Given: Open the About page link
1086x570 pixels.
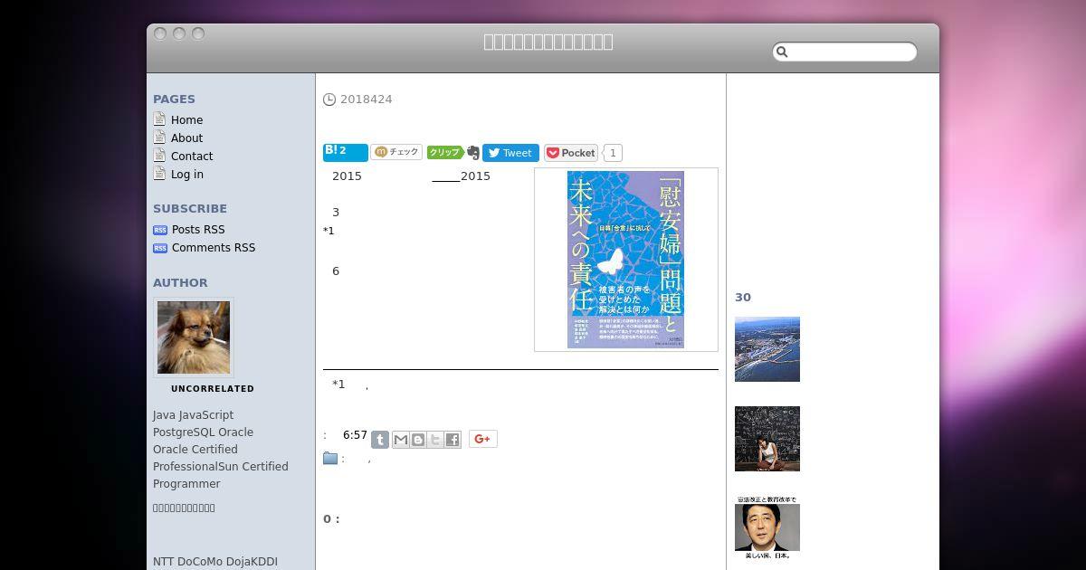Looking at the screenshot, I should [x=186, y=138].
